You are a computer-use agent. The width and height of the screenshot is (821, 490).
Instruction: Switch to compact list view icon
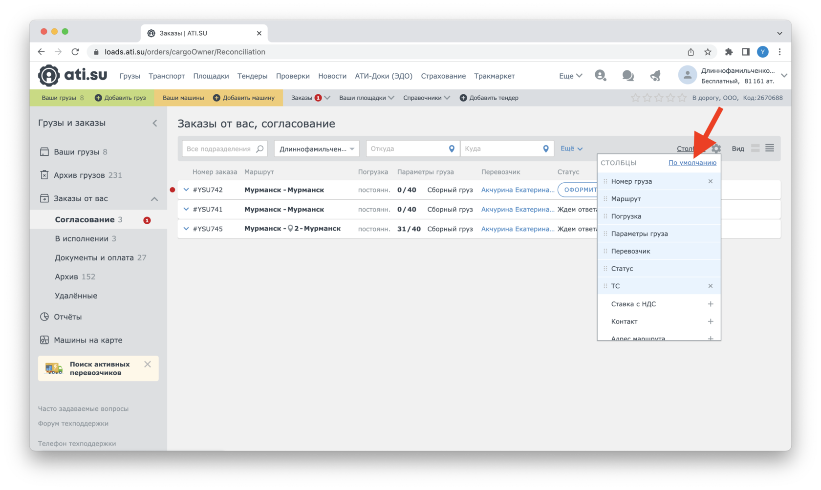click(770, 148)
